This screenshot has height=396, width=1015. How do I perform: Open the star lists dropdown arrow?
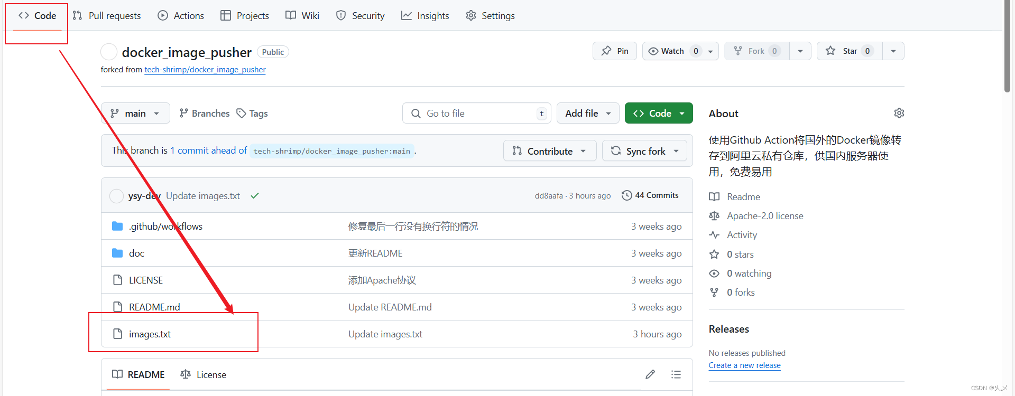893,51
